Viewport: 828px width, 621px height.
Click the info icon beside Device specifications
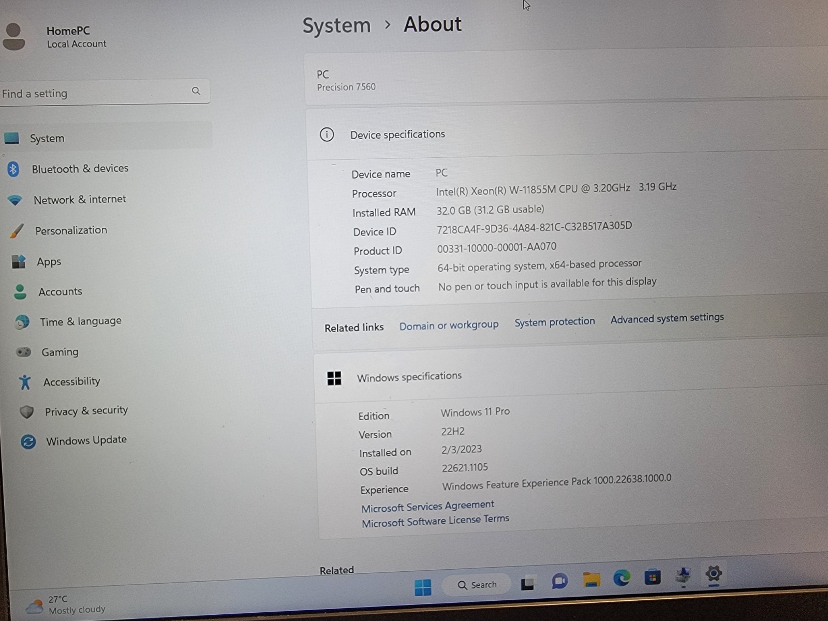click(327, 135)
